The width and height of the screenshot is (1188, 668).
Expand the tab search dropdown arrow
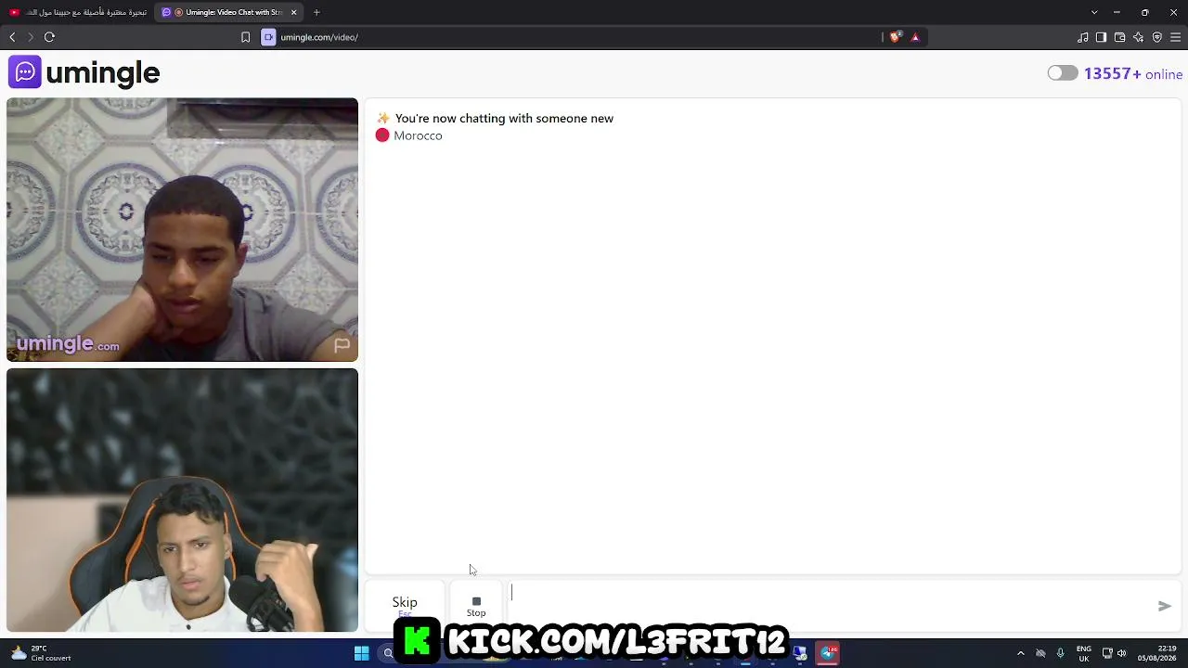coord(1094,12)
